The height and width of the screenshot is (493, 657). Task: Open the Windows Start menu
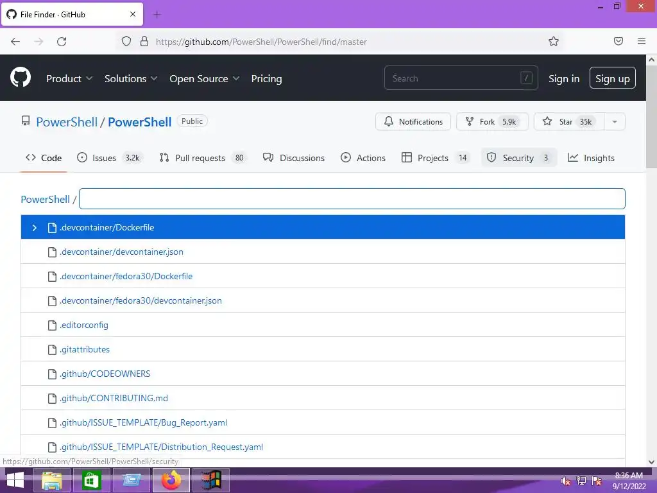pos(15,480)
